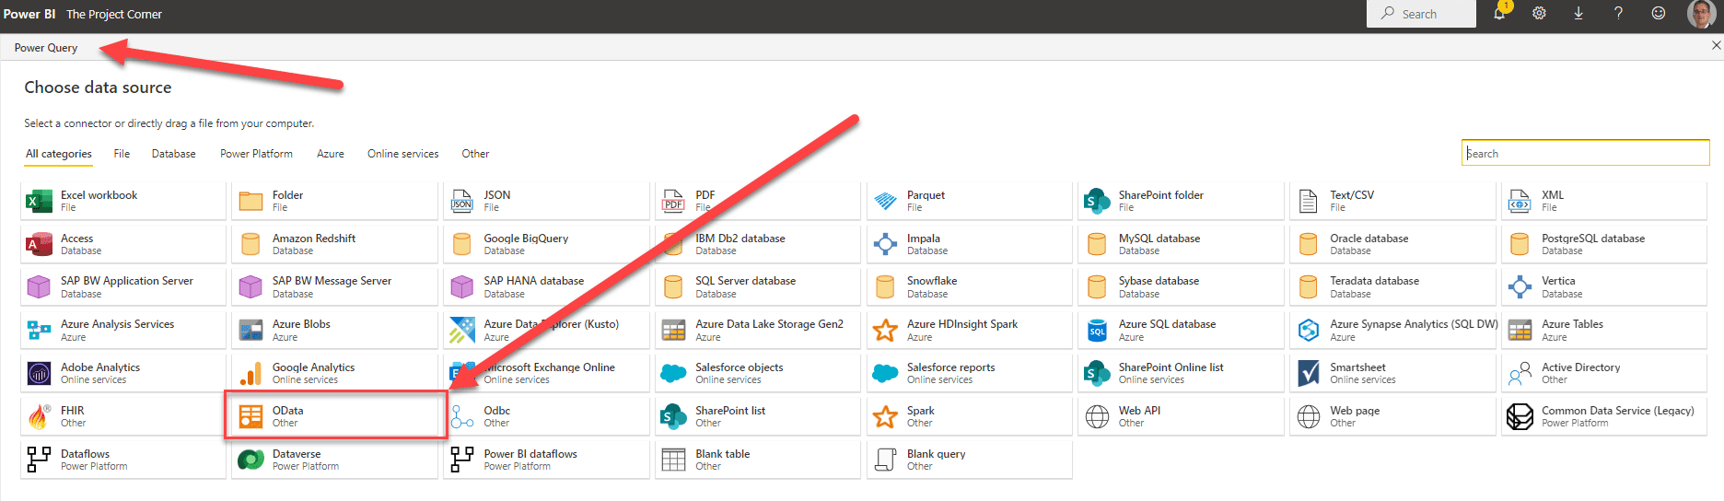Select the Azure Blobs icon

coord(250,330)
